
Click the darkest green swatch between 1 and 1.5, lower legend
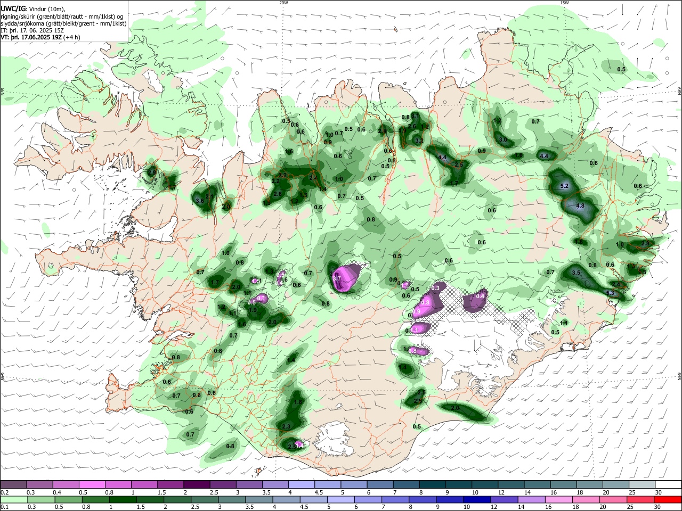(123, 500)
